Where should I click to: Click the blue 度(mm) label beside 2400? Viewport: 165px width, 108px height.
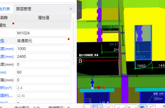point(7,57)
